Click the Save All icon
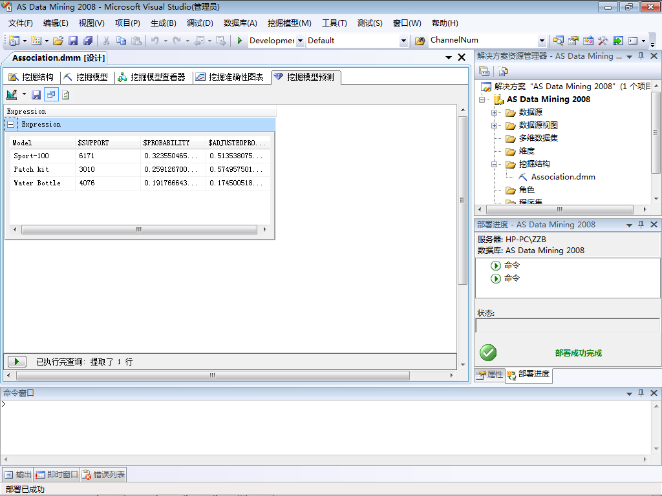The height and width of the screenshot is (496, 662). [88, 41]
